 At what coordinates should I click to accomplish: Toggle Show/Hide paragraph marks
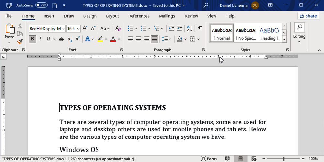tap(200, 28)
